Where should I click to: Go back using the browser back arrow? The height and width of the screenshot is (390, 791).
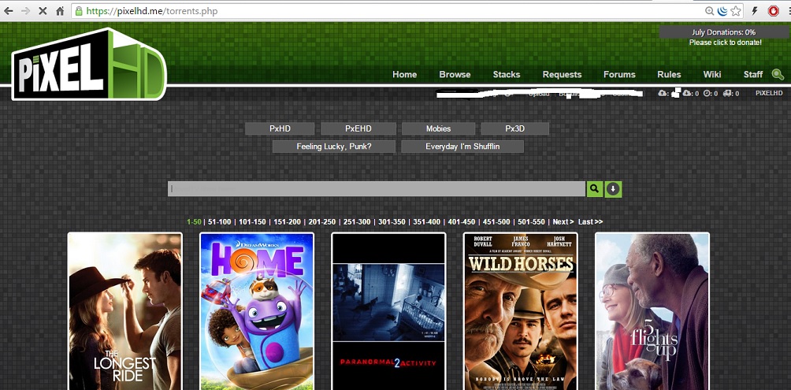(x=9, y=10)
